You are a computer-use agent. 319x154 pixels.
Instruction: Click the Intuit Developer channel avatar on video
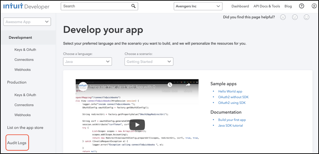point(83,86)
